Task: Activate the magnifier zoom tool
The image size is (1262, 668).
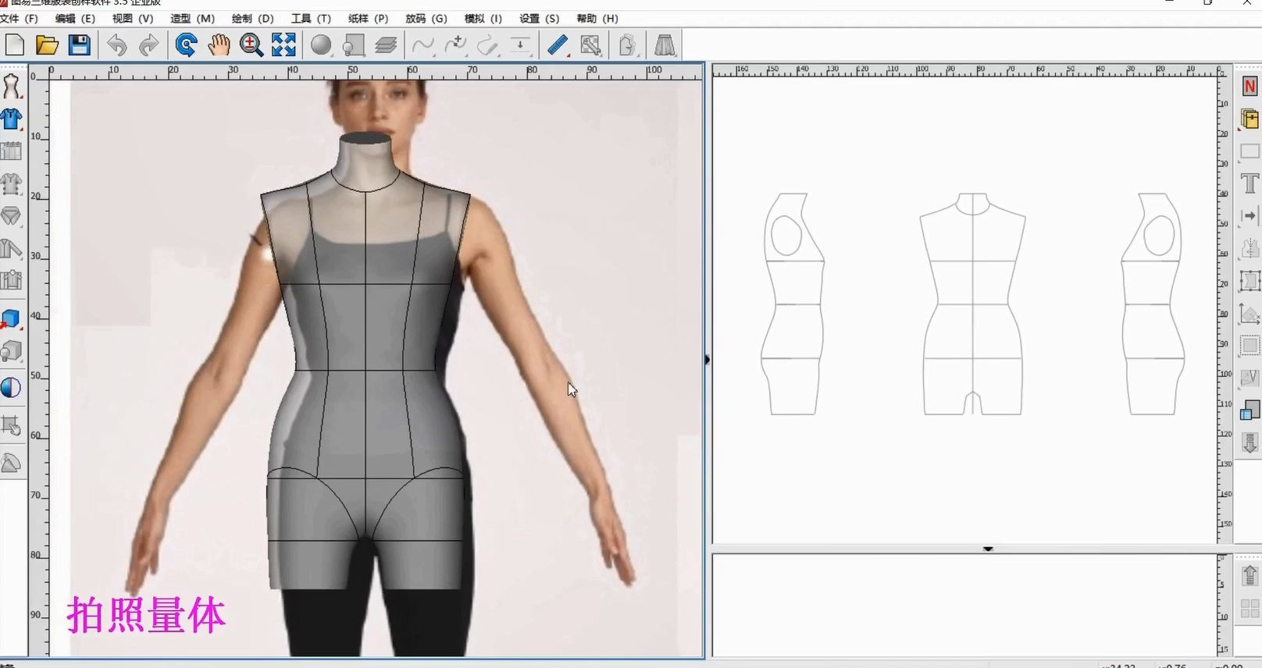Action: coord(251,45)
